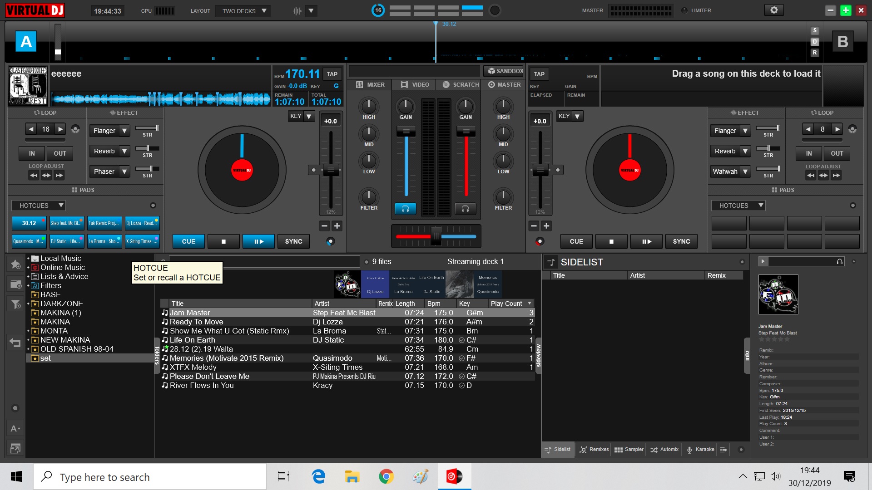The image size is (872, 490).
Task: Open the TWO DECKS layout dropdown
Action: tap(243, 11)
